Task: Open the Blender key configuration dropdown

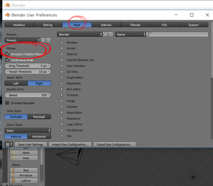Action: pos(80,35)
